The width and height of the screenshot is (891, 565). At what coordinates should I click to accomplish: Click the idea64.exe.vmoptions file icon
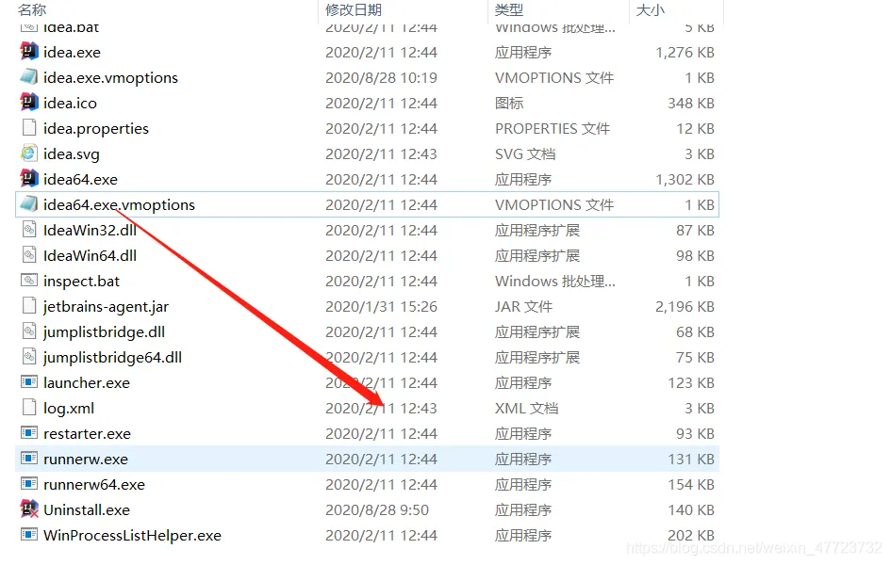click(29, 204)
